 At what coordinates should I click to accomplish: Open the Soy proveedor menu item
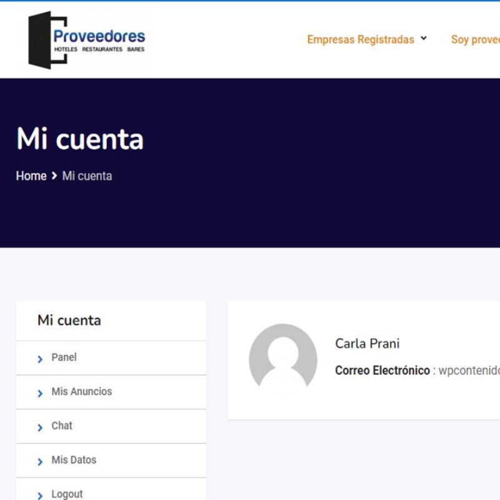[475, 39]
